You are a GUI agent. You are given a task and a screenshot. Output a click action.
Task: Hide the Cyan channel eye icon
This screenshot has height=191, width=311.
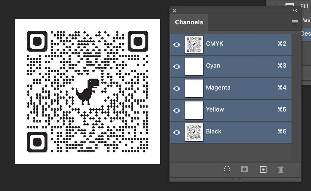(x=177, y=66)
